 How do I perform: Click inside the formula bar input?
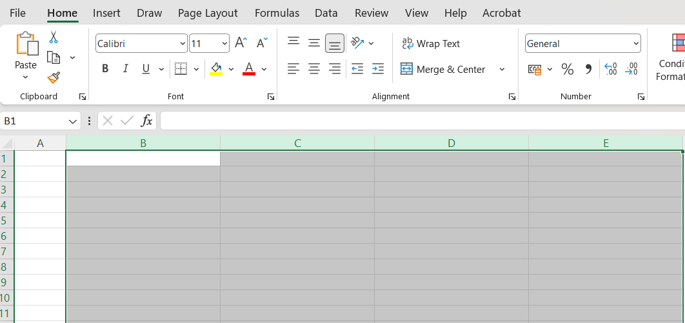[422, 121]
